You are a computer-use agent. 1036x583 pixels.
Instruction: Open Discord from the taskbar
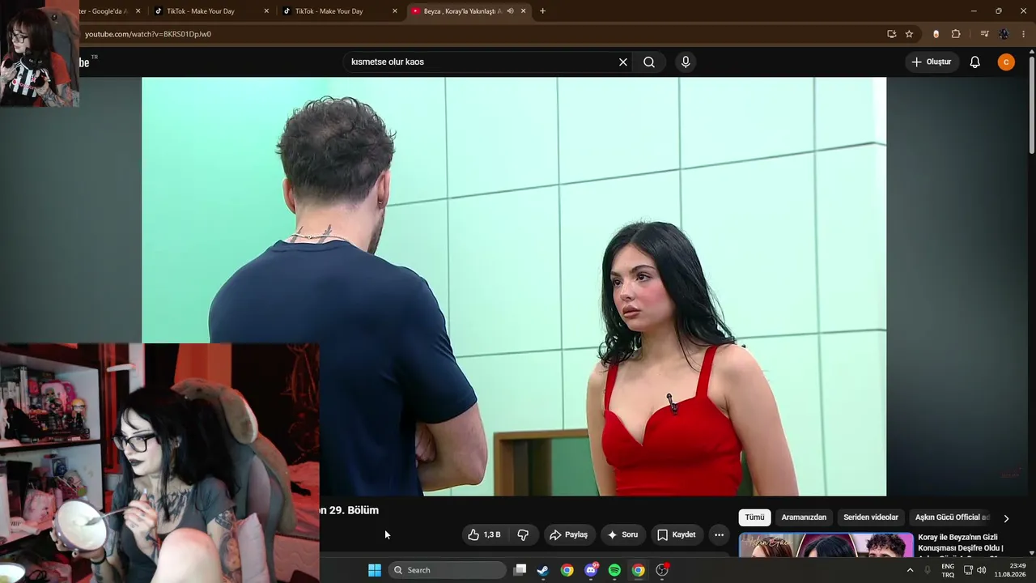pyautogui.click(x=591, y=570)
